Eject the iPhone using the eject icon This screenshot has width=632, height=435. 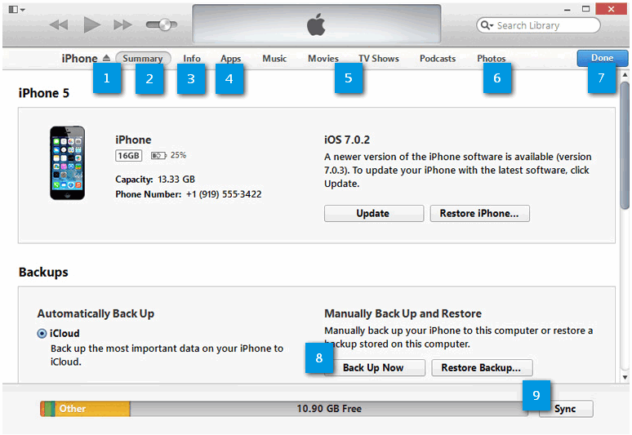click(106, 58)
